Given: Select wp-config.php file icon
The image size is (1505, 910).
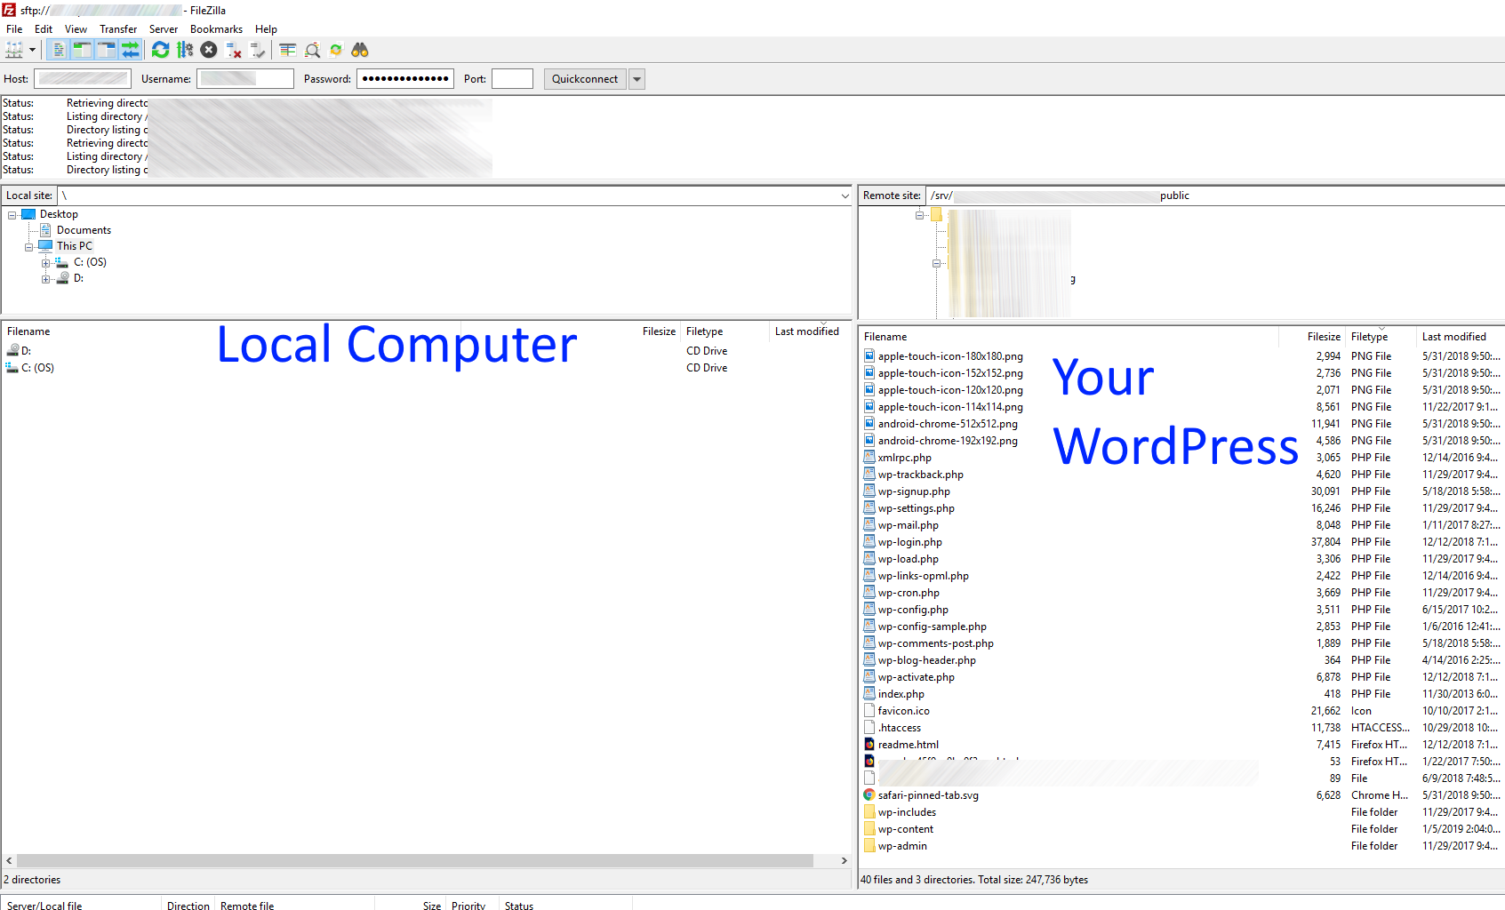Looking at the screenshot, I should pyautogui.click(x=869, y=610).
